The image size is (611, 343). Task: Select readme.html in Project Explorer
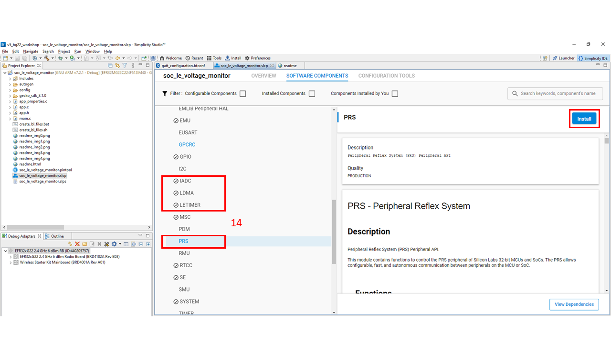pyautogui.click(x=30, y=164)
